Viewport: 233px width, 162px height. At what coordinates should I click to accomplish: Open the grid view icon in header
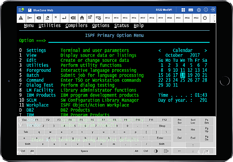tap(183, 10)
